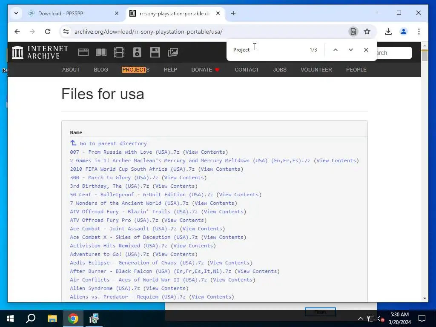436x327 pixels.
Task: Open the PEOPLE menu item
Action: tap(356, 70)
